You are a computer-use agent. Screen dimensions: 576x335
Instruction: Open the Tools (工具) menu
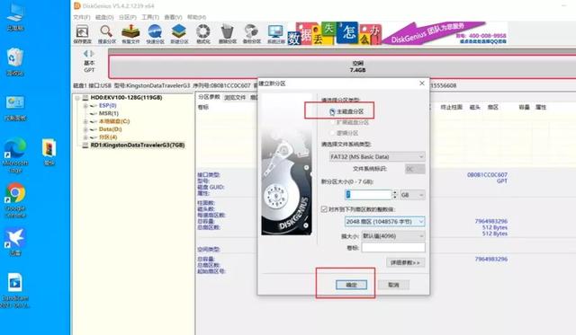[x=150, y=17]
